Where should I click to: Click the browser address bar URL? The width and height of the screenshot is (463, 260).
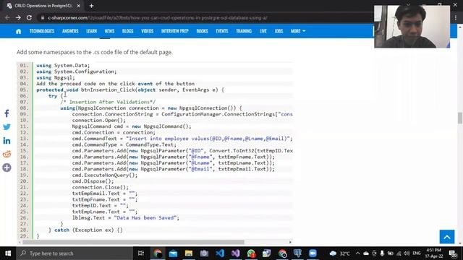click(x=158, y=17)
